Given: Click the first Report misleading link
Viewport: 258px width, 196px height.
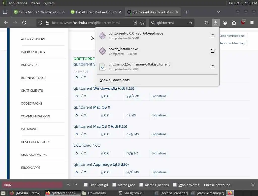Looking at the screenshot, I should (232, 36).
